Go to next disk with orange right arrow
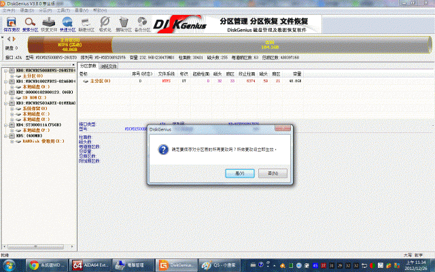435x272 pixels. [14, 39]
